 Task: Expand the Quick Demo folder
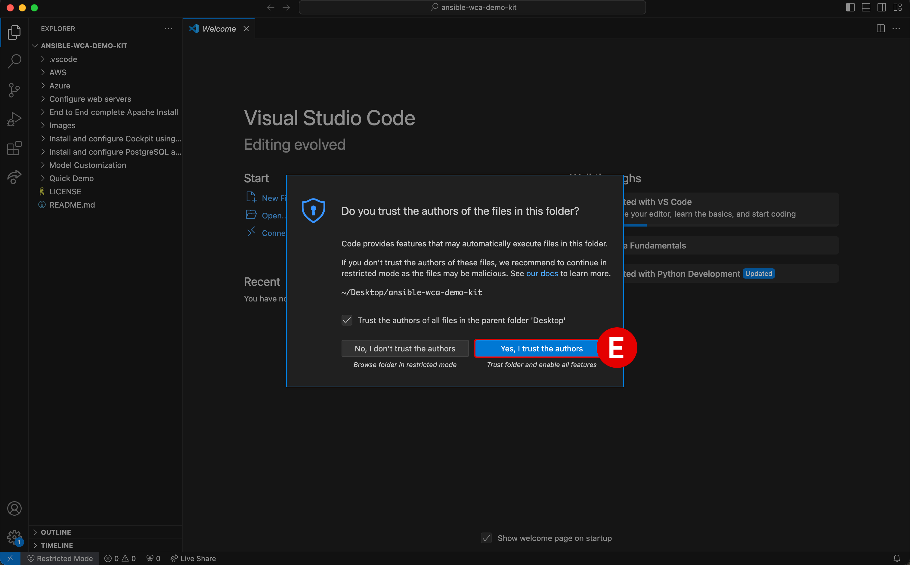click(71, 178)
